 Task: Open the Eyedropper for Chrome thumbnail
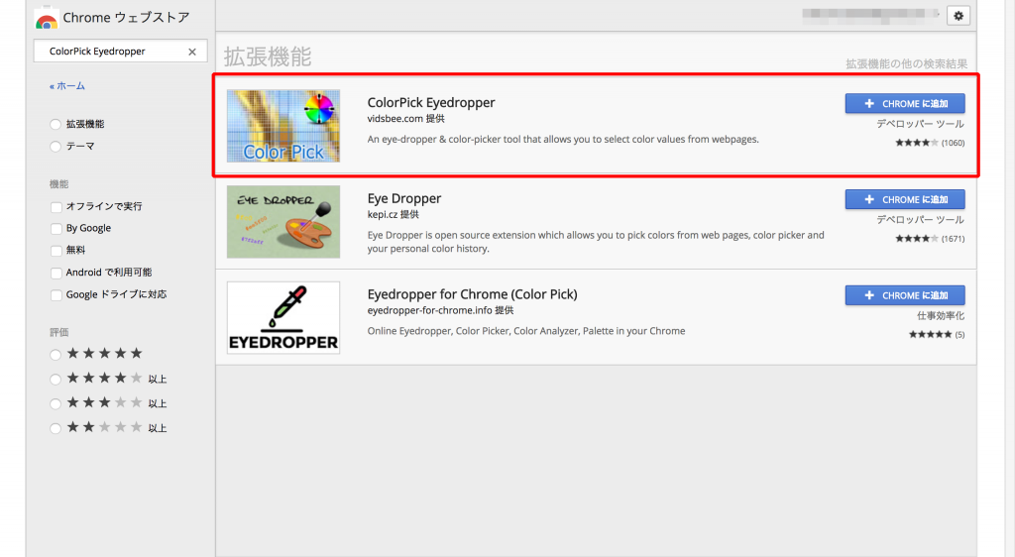[283, 317]
